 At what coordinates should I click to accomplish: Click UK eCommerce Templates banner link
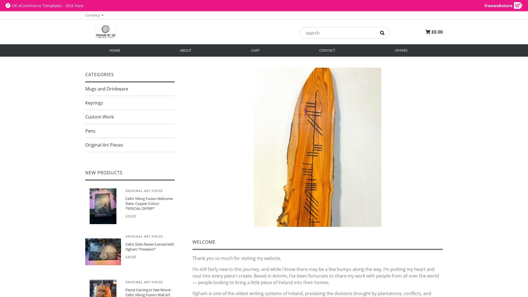point(48,5)
